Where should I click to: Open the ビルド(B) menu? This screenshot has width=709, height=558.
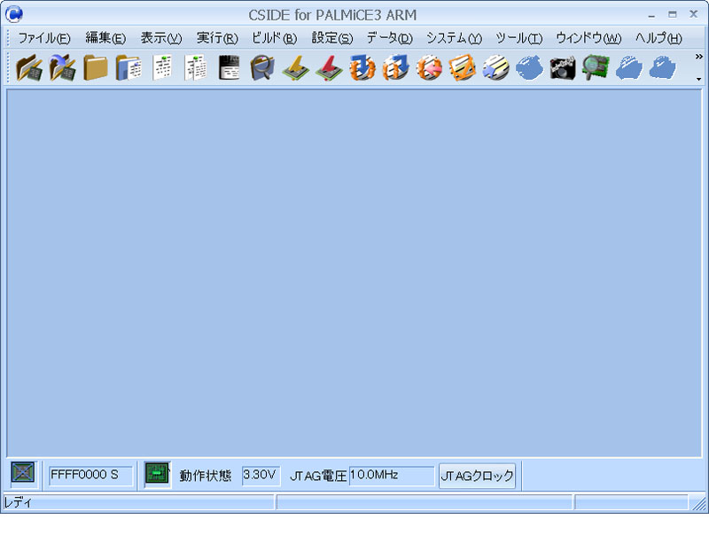click(x=274, y=38)
